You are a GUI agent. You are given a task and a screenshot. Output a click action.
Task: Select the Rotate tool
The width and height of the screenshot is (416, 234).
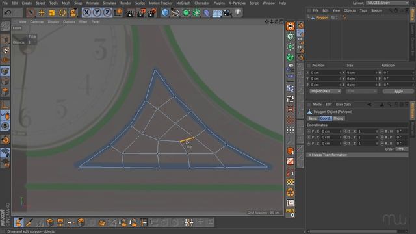click(x=62, y=12)
